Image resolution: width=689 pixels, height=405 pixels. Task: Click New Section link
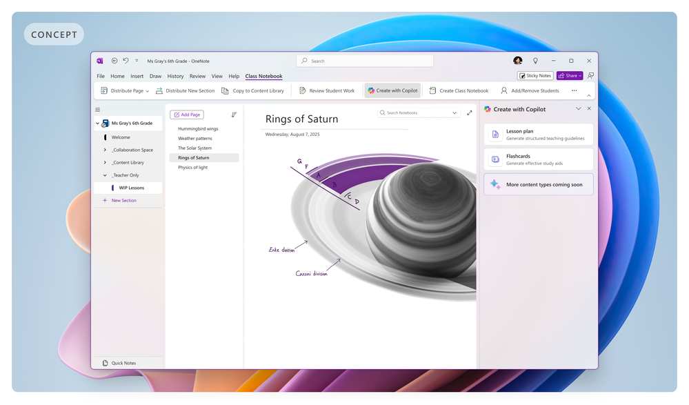coord(123,201)
